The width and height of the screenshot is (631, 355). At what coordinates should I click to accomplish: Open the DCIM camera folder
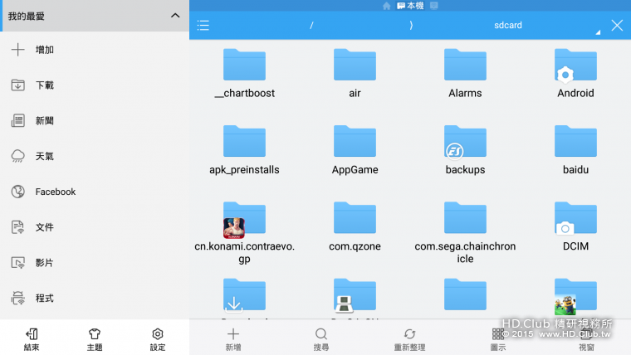point(575,226)
